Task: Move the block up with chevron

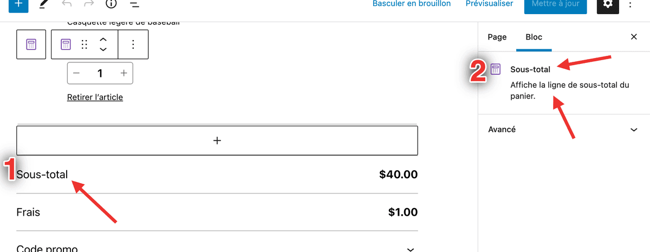Action: click(103, 40)
